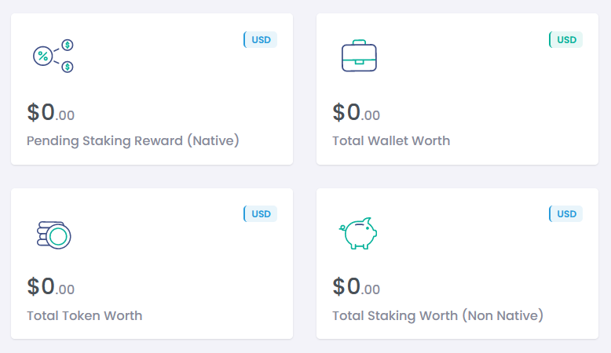Image resolution: width=611 pixels, height=353 pixels.
Task: Click the piggy bank staking icon
Action: pyautogui.click(x=359, y=234)
